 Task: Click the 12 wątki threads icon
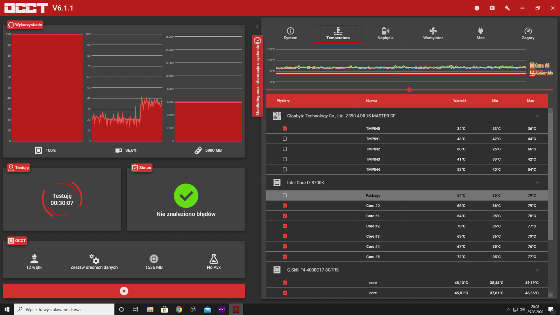34,259
